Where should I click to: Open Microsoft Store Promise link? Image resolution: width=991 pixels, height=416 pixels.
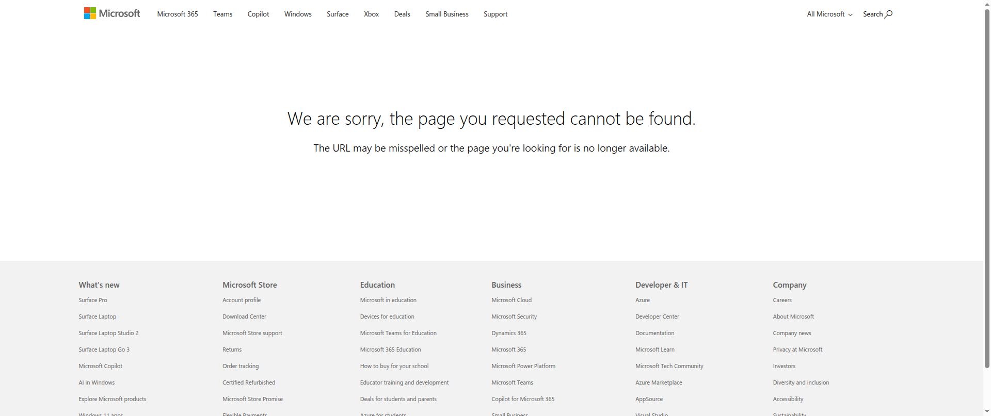(x=253, y=399)
